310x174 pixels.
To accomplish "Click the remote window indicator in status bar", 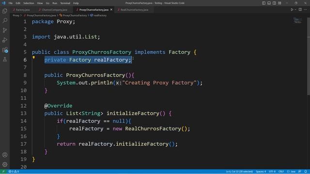I will pyautogui.click(x=3, y=172).
